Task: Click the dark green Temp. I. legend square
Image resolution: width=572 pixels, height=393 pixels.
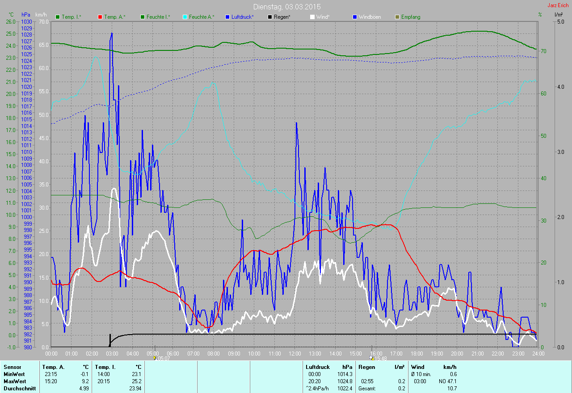Action: (58, 17)
